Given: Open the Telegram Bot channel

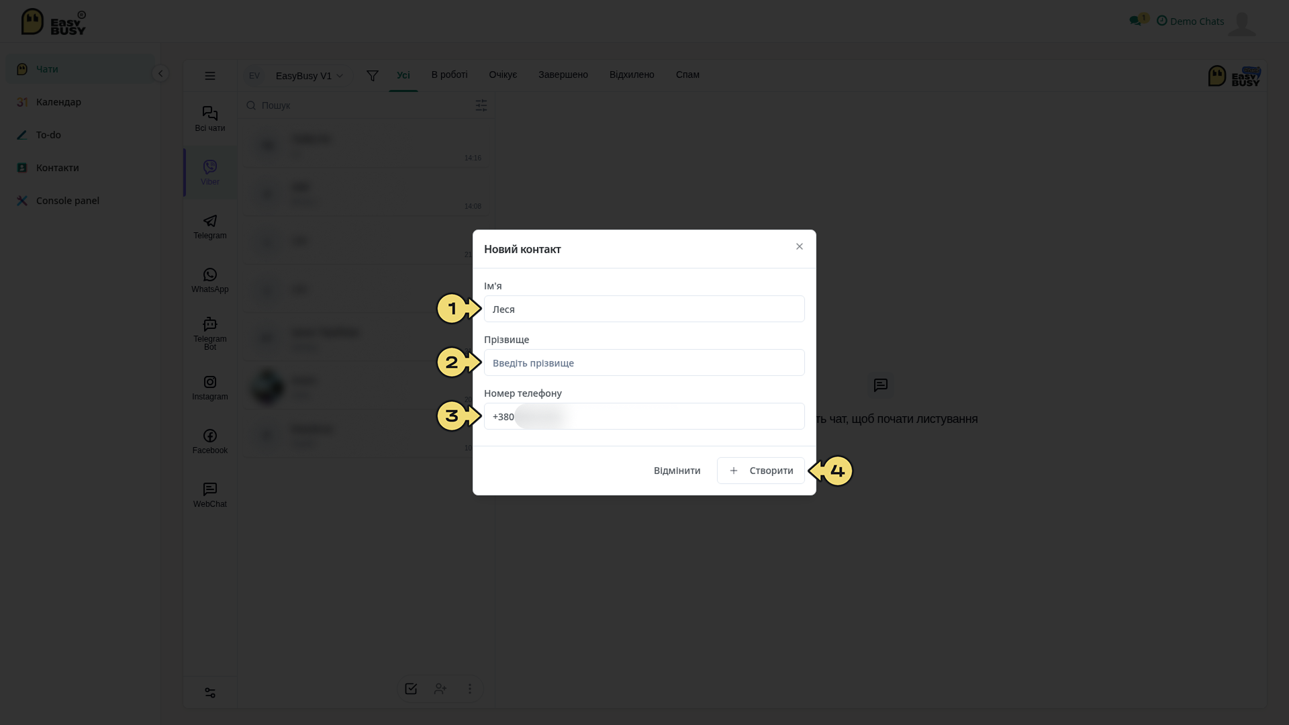Looking at the screenshot, I should [210, 334].
